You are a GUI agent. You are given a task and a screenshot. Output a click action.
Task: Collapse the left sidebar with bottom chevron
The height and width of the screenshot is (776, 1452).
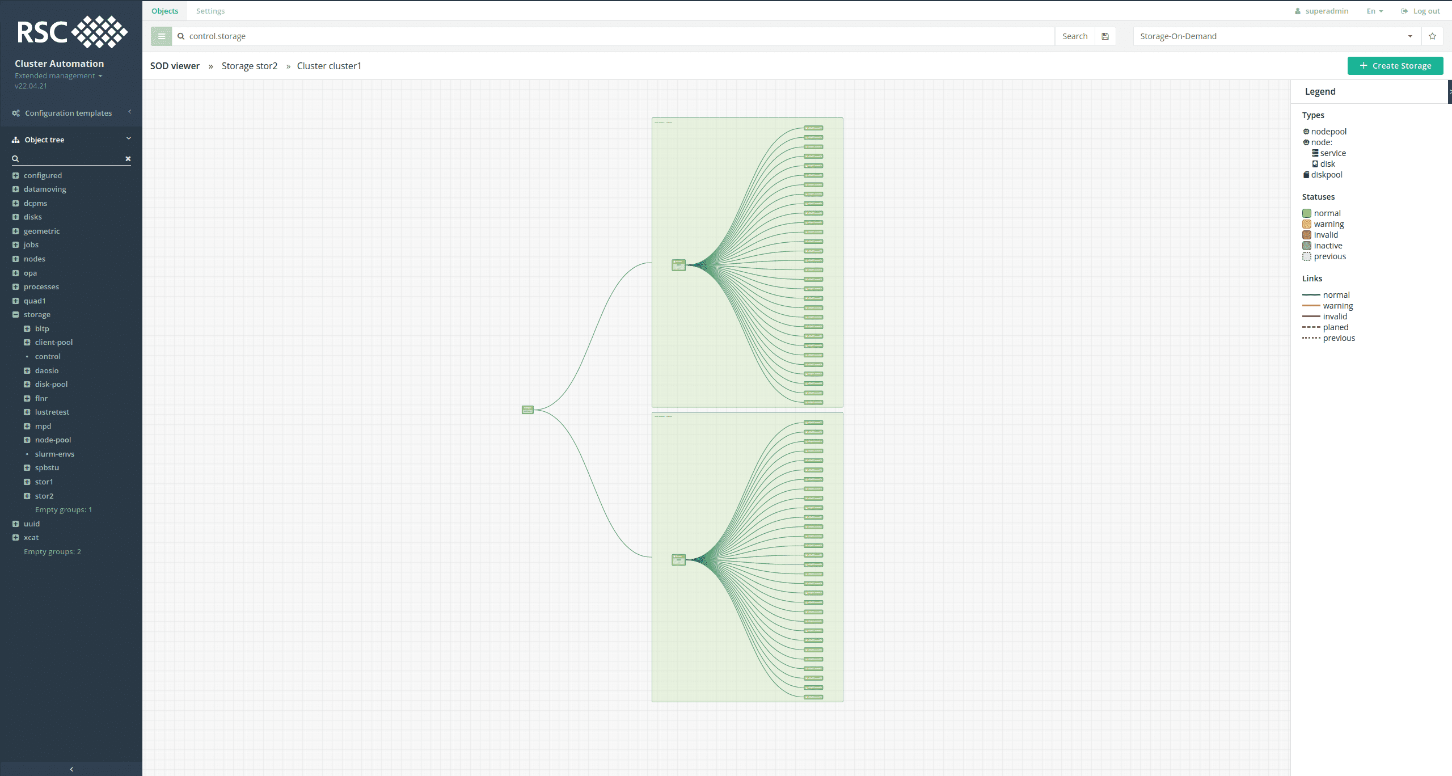(71, 769)
